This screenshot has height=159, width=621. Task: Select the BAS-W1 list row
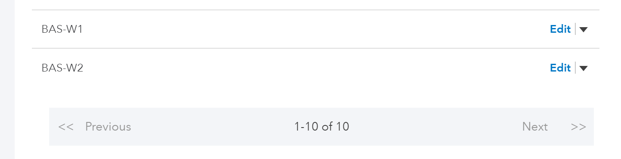(315, 29)
